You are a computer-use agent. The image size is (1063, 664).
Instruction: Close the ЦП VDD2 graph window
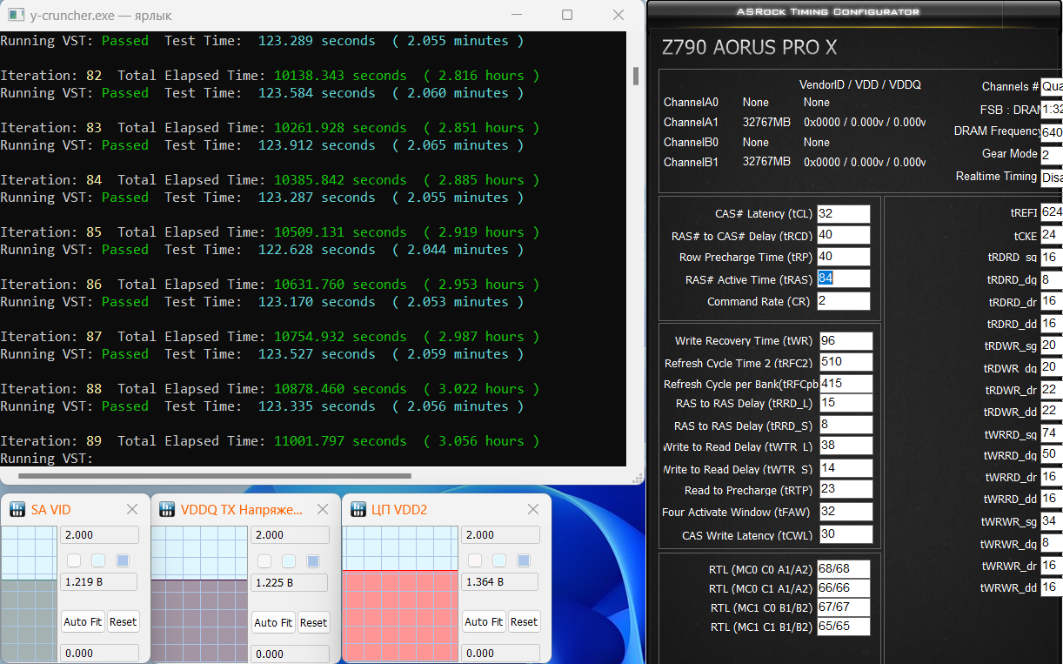532,510
